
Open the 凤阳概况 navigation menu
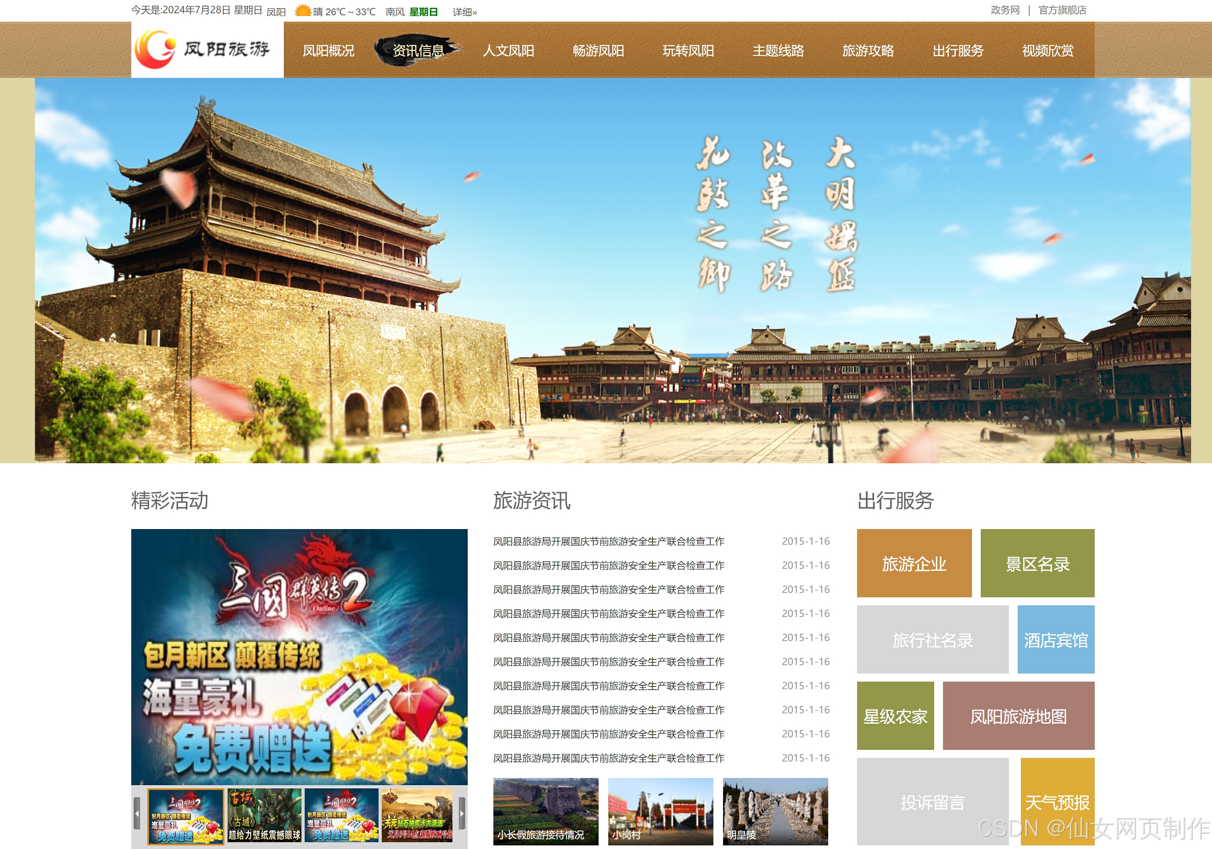tap(328, 51)
